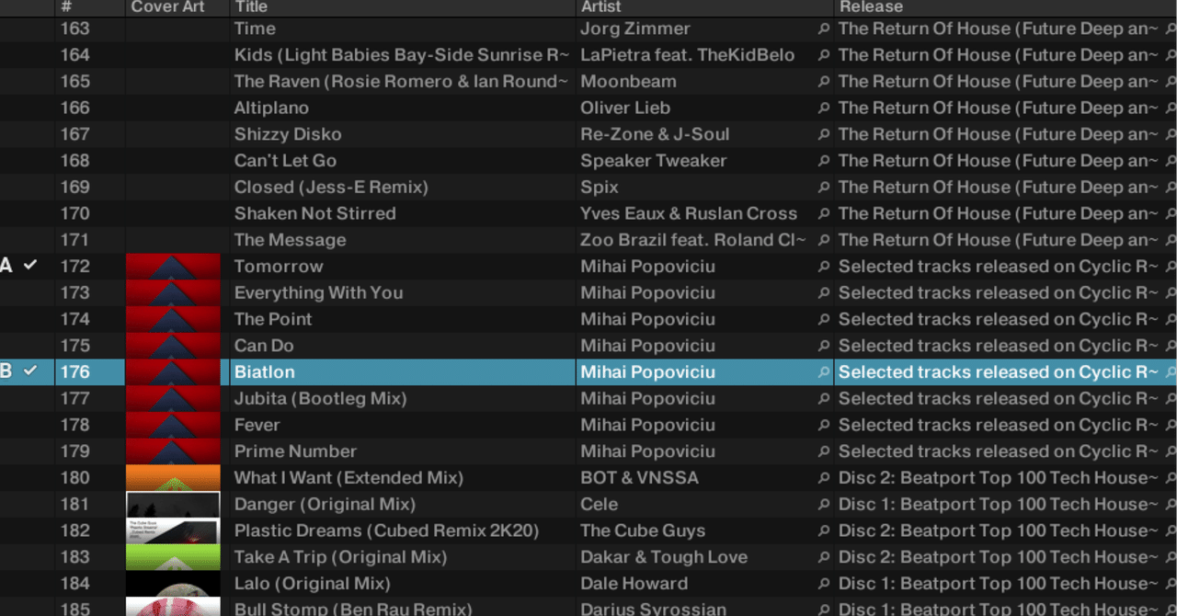Click the Cover Art column header
The width and height of the screenshot is (1177, 616).
168,7
